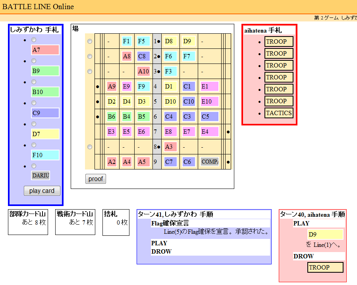357x285 pixels.
Task: Click card E3 on line 7
Action: 112,132
